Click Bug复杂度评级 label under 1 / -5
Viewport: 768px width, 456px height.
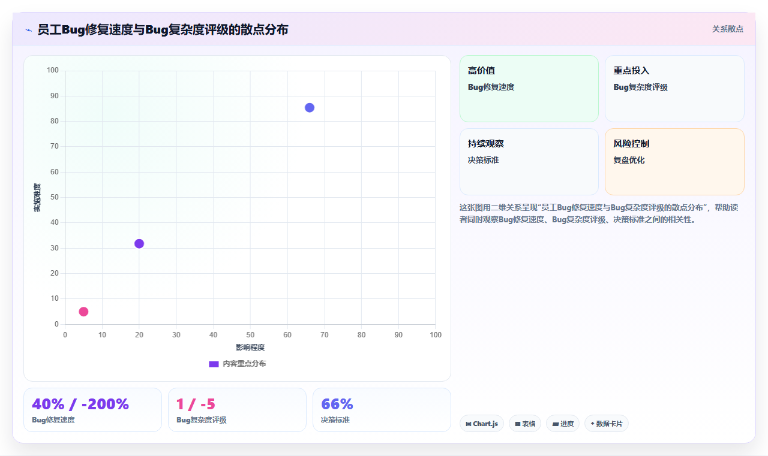click(x=202, y=420)
